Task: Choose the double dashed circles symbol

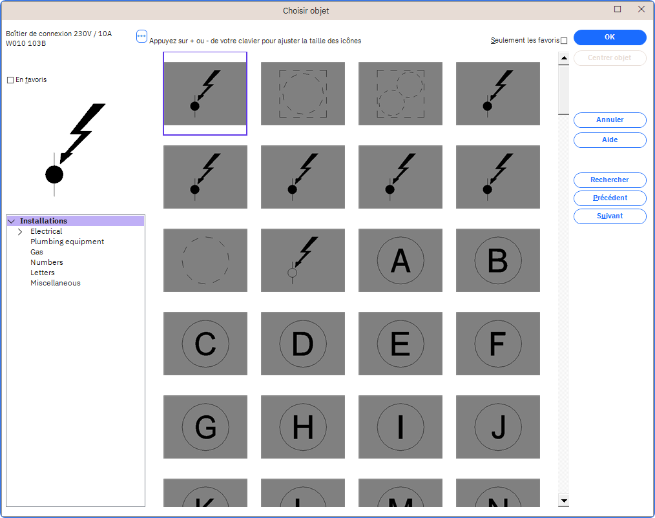Action: [x=400, y=94]
